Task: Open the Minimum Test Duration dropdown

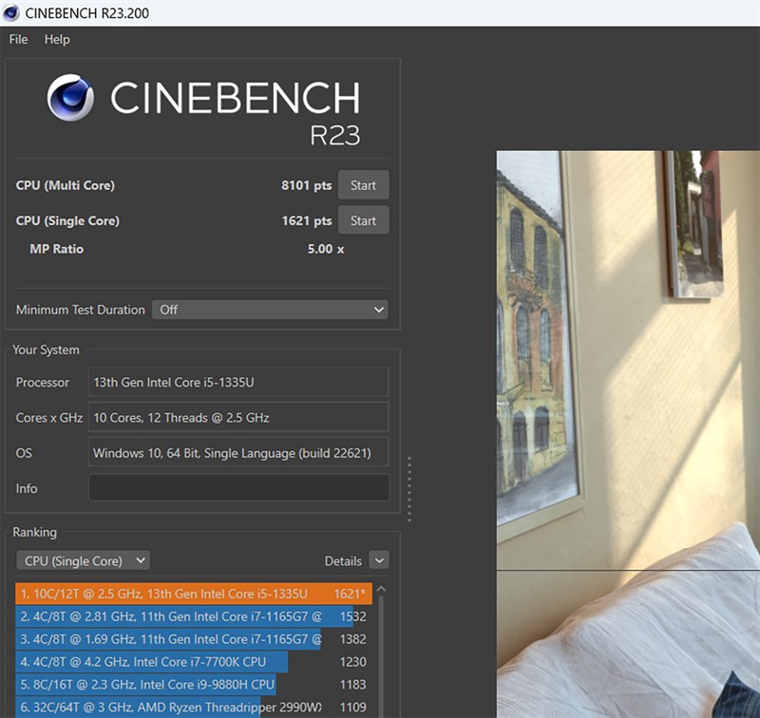Action: tap(270, 310)
